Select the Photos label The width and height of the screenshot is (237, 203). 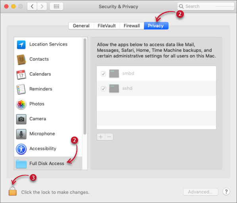tap(37, 104)
